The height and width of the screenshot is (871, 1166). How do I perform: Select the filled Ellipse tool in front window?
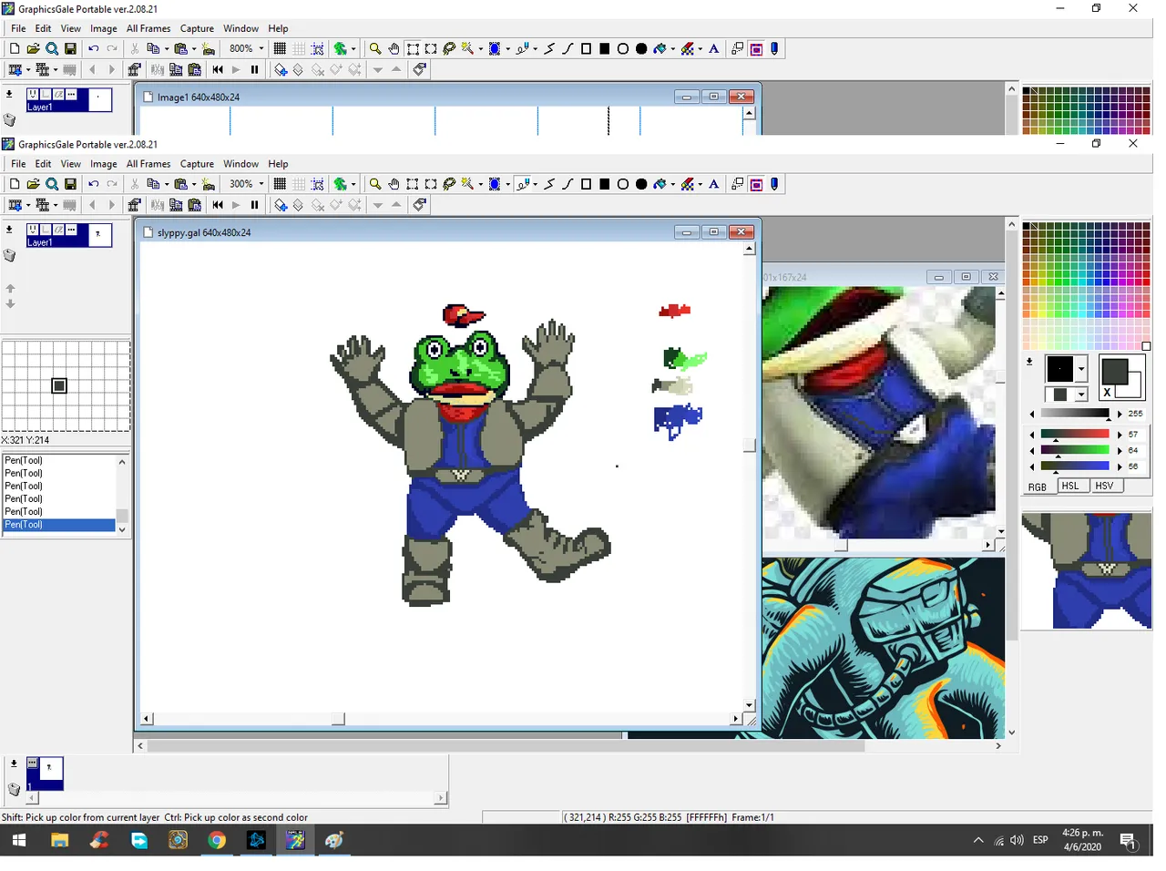[x=641, y=184]
